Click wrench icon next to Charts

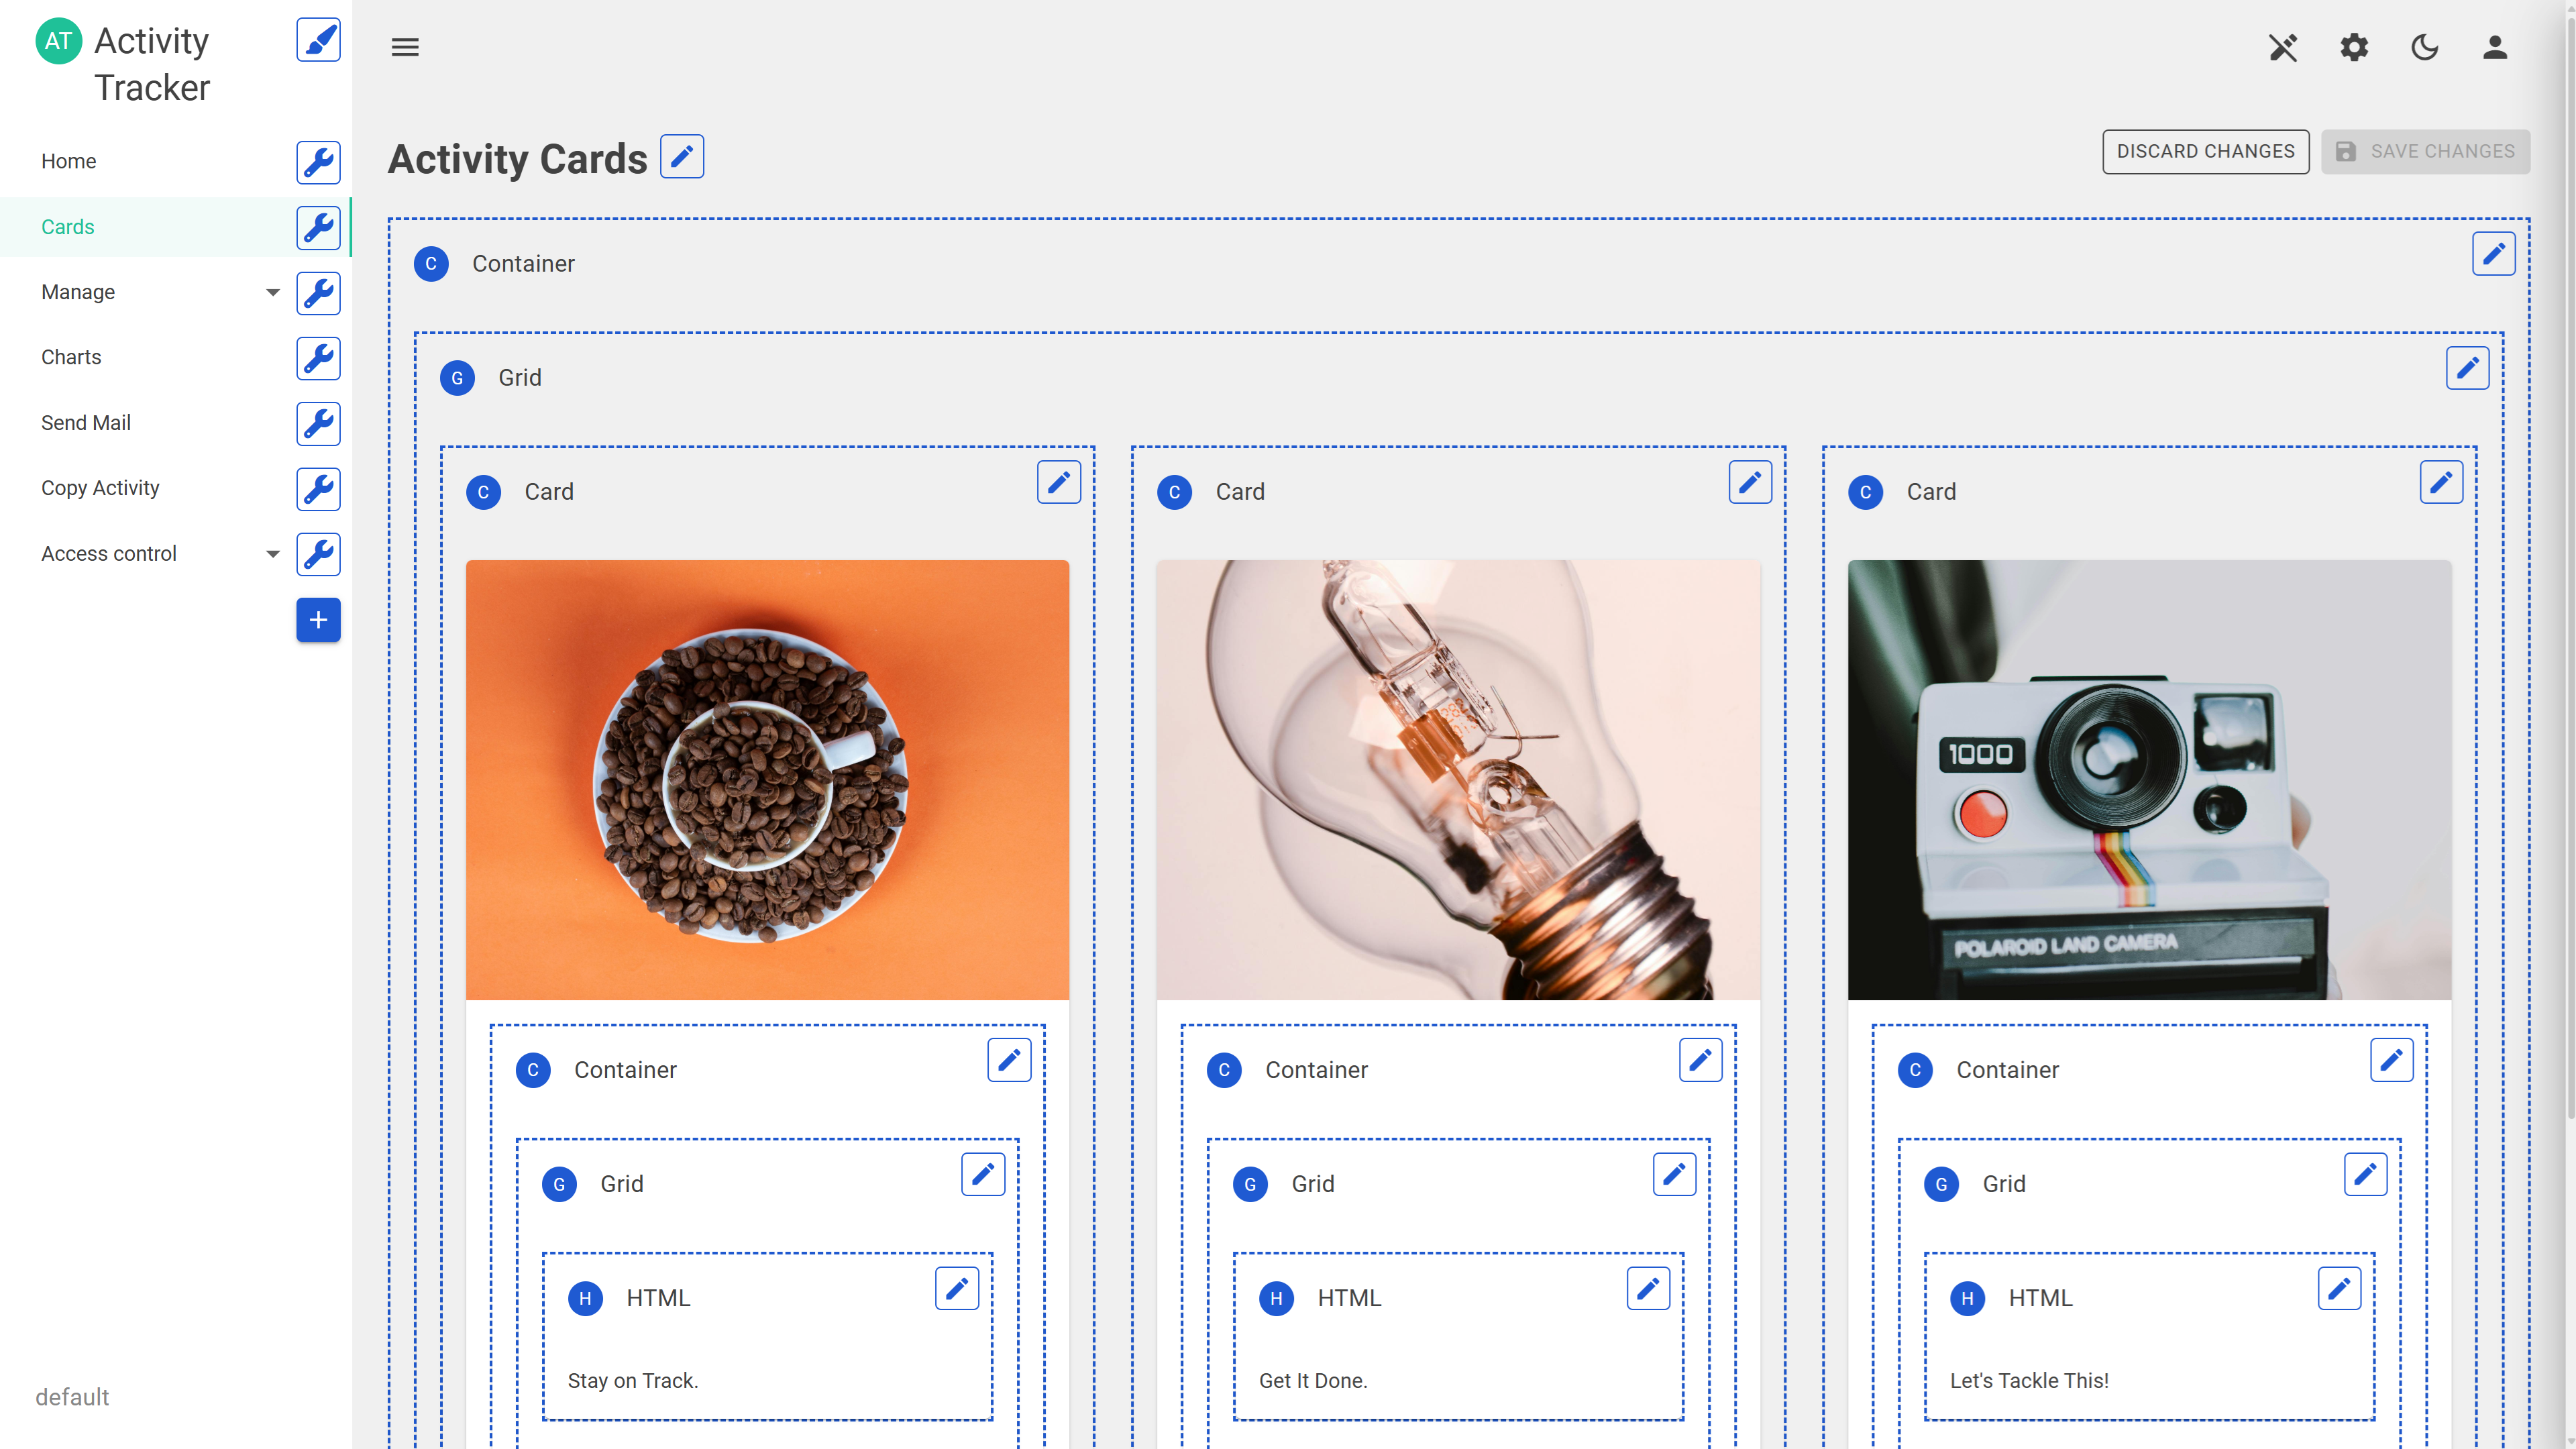318,358
